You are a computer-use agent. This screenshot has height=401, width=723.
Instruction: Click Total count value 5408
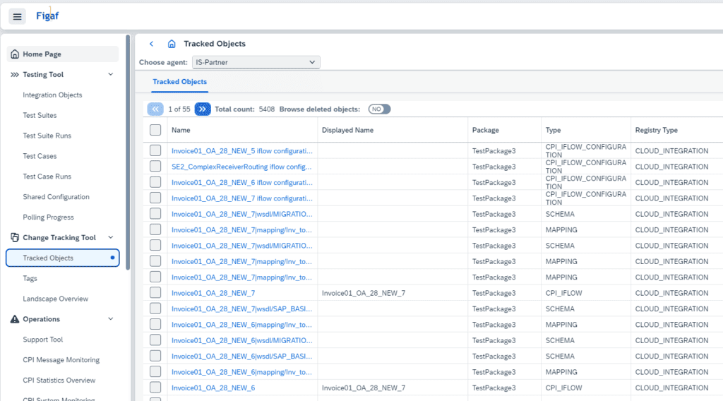266,109
